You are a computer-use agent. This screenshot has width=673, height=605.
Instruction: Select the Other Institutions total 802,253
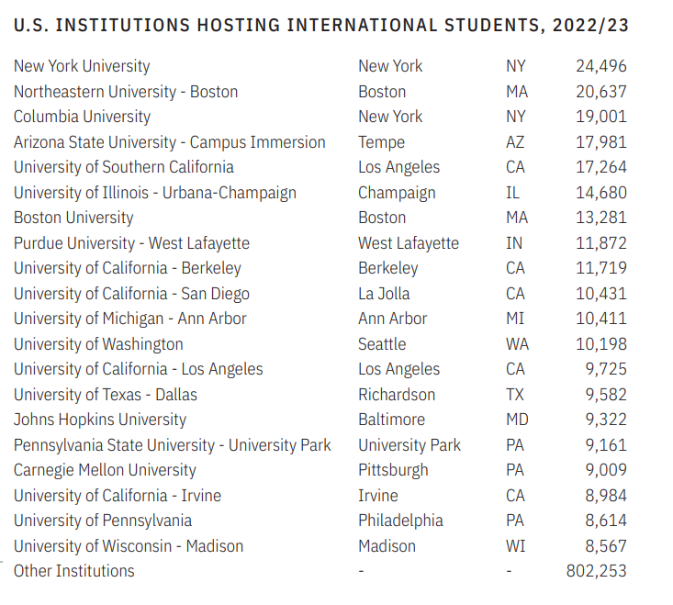[x=596, y=571]
